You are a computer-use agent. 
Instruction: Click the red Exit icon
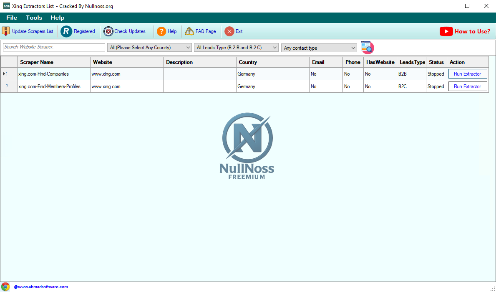(229, 31)
